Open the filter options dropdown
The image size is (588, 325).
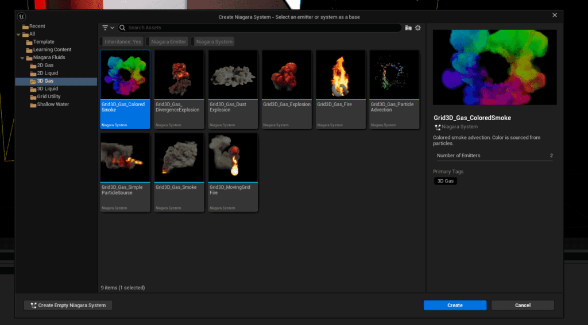point(108,28)
